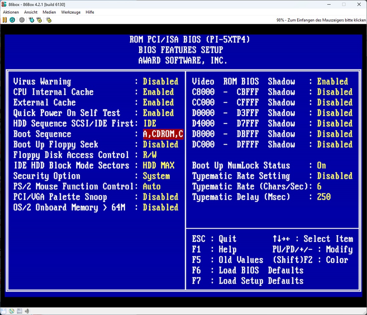Open the Aktionen menu
The height and width of the screenshot is (315, 367).
tap(11, 12)
